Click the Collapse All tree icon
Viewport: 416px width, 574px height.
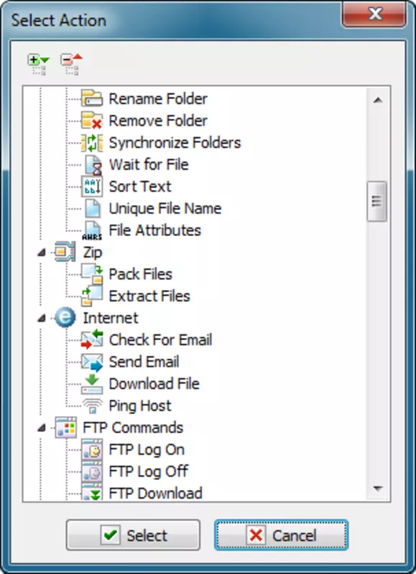(71, 65)
